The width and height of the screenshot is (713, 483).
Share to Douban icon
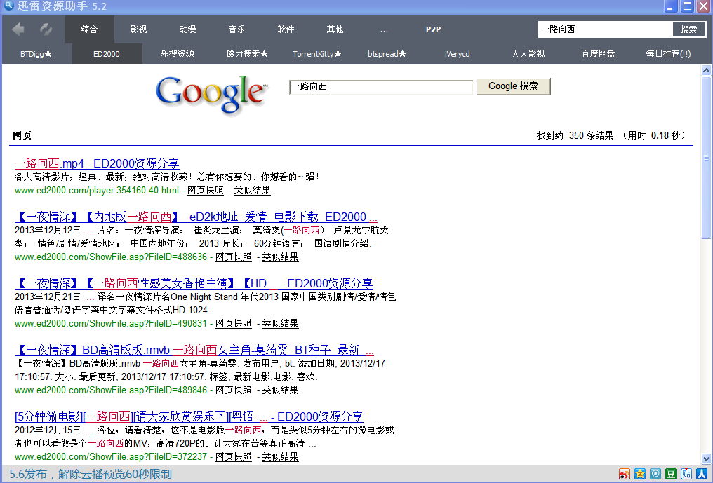[x=671, y=474]
